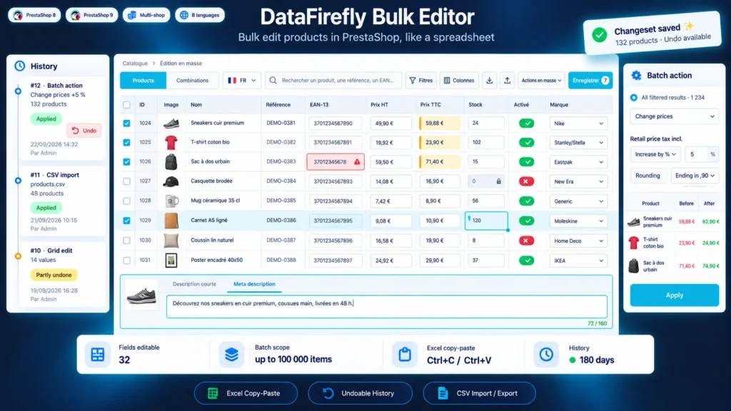Screen dimensions: 731x411
Task: Click the stock field showing 120 for Carnet A5
Action: coord(485,220)
